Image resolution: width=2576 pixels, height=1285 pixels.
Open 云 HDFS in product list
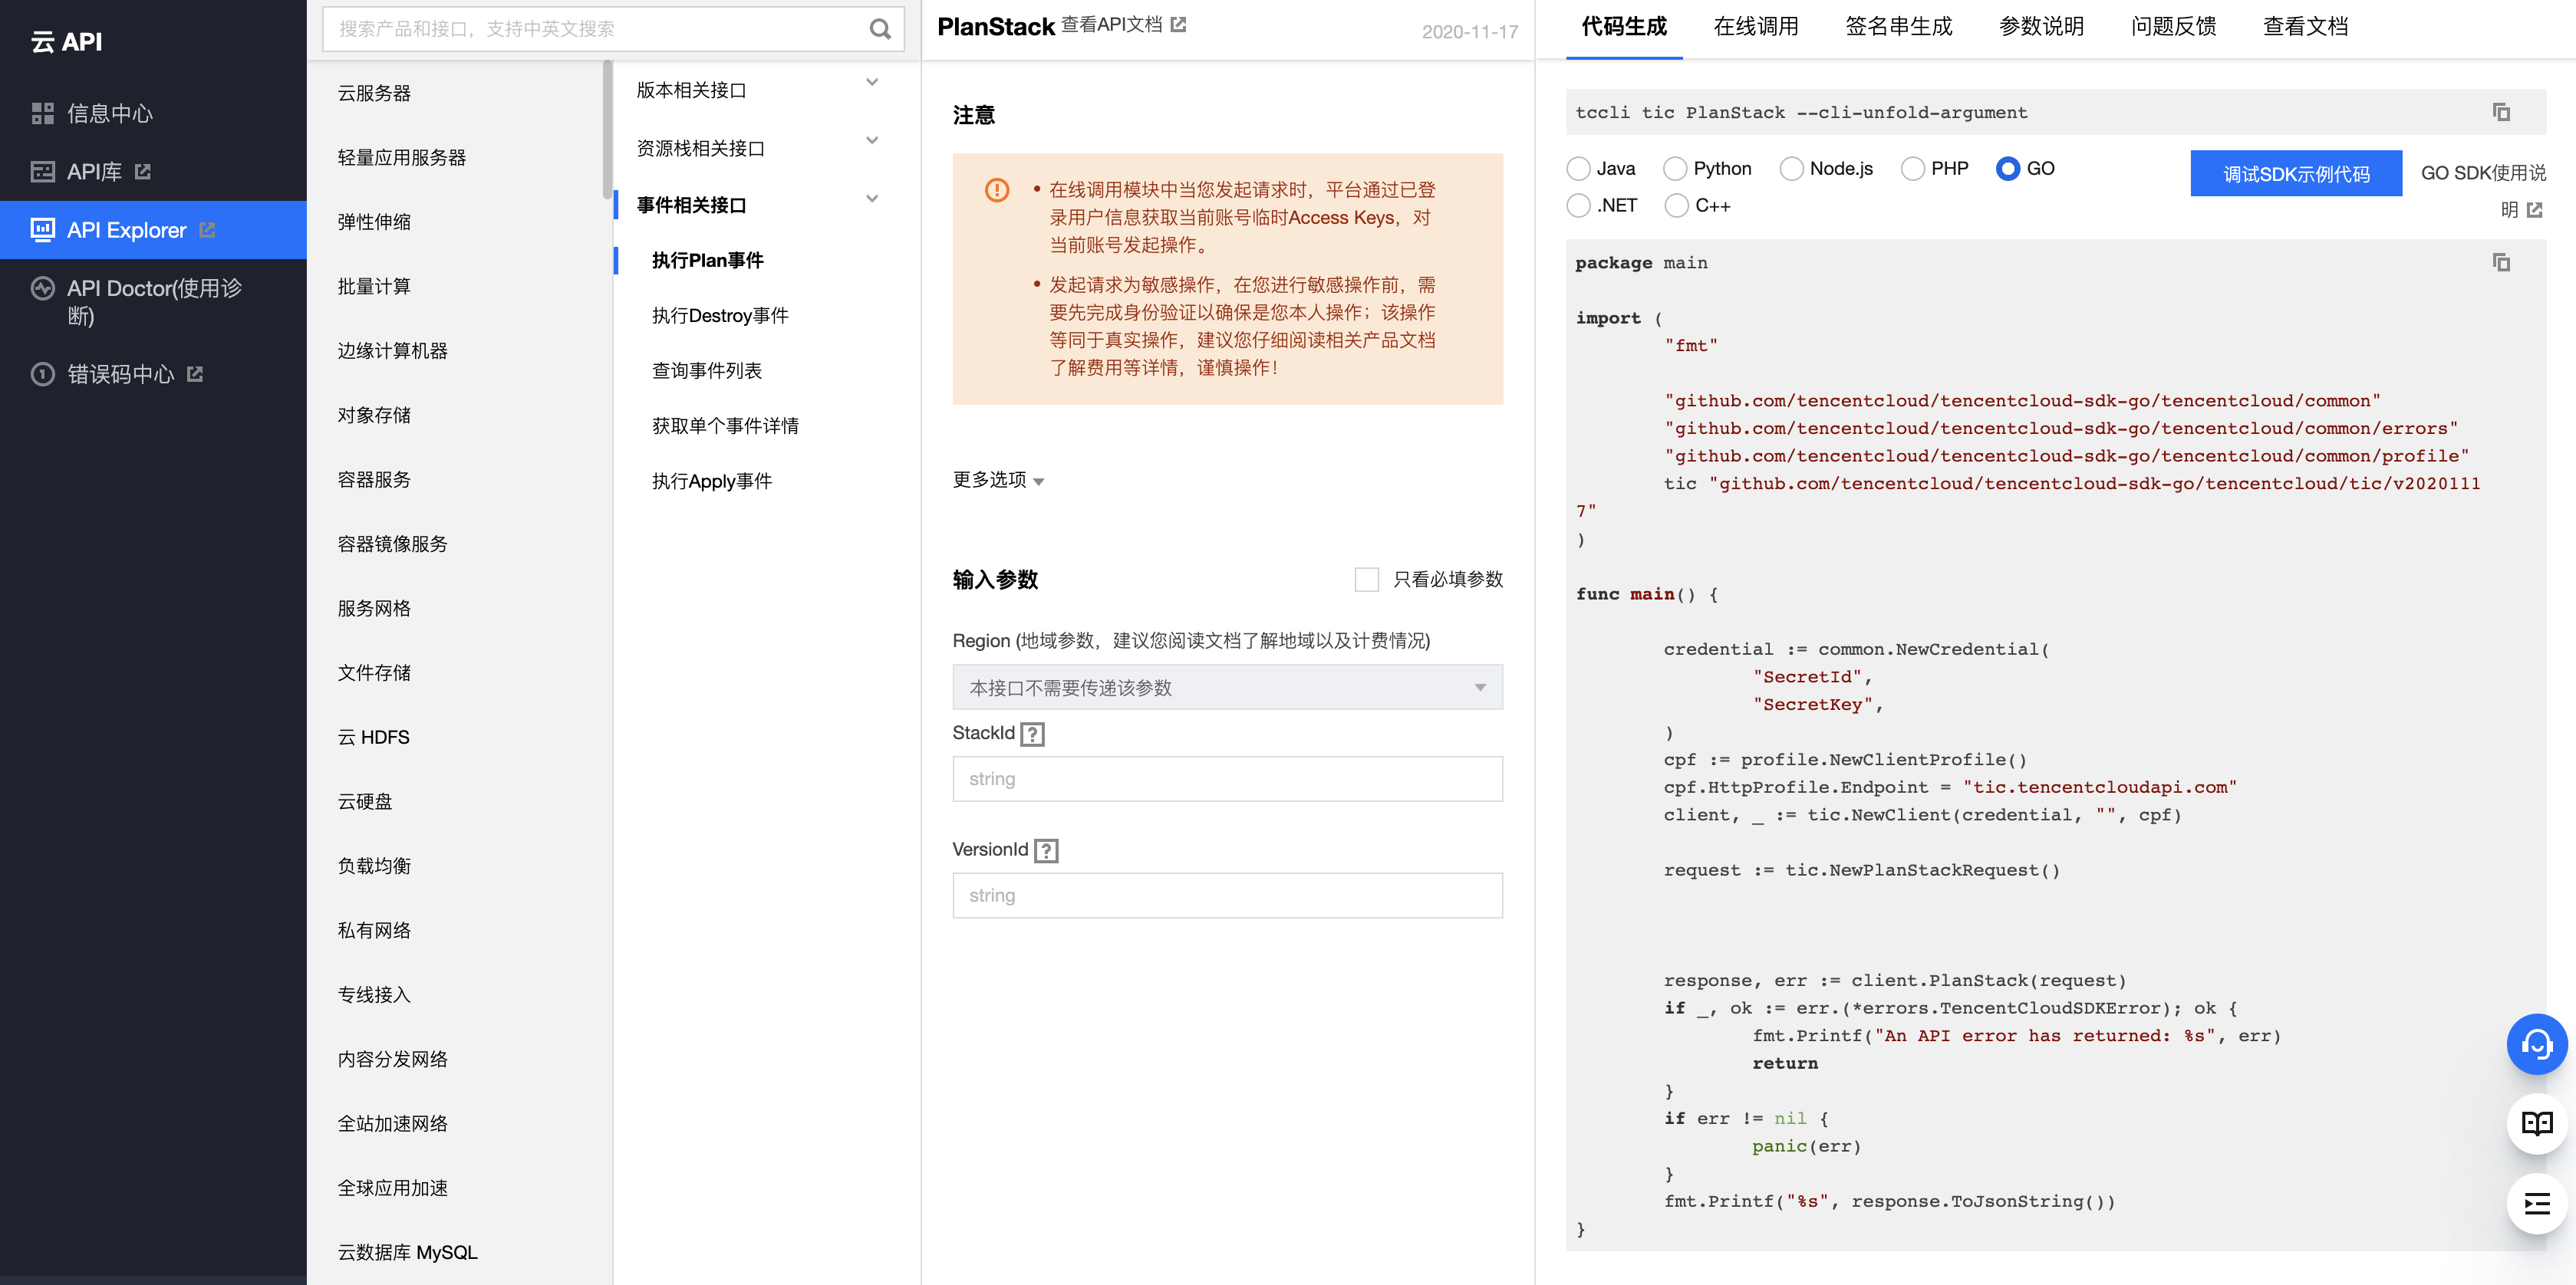pyautogui.click(x=373, y=738)
